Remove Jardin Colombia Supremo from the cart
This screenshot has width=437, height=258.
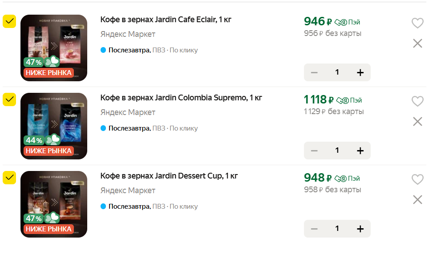(x=417, y=122)
